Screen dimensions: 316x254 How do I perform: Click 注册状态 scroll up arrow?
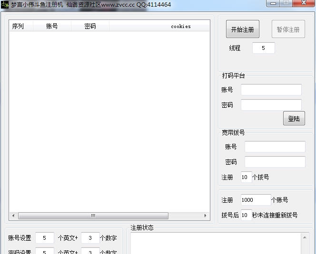305,237
